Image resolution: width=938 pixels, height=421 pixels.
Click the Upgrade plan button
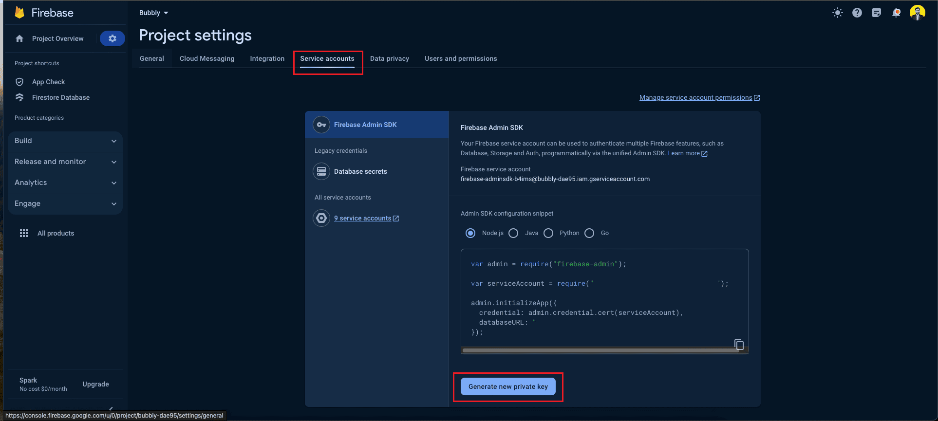pos(96,384)
